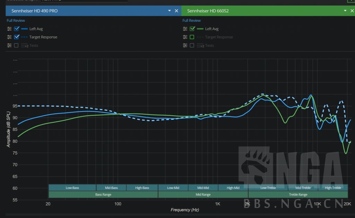Open settings sliders for HD 660S2 Tests
The image size is (355, 218).
185,45
